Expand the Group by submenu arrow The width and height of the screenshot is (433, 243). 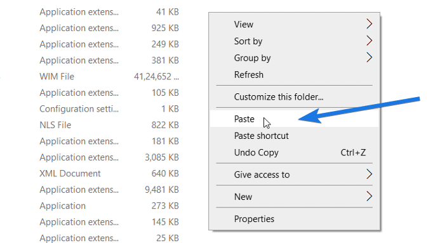click(x=370, y=58)
